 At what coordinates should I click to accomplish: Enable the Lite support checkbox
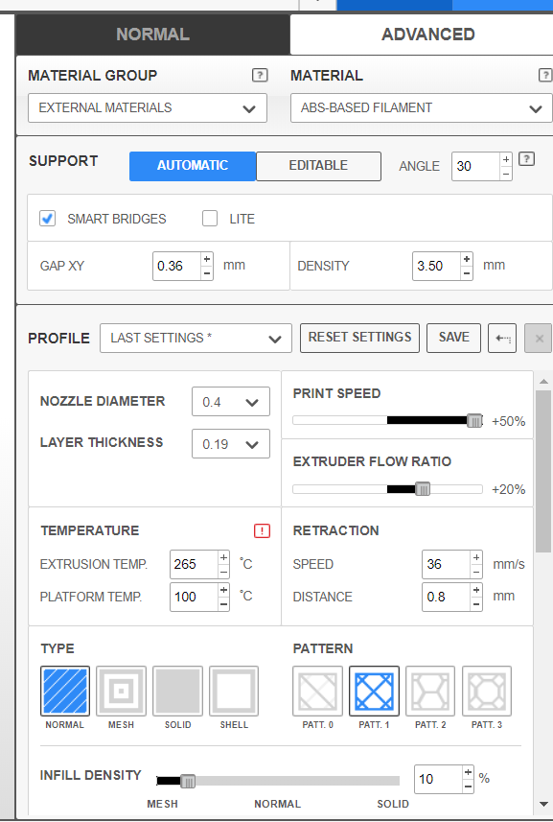[x=210, y=218]
